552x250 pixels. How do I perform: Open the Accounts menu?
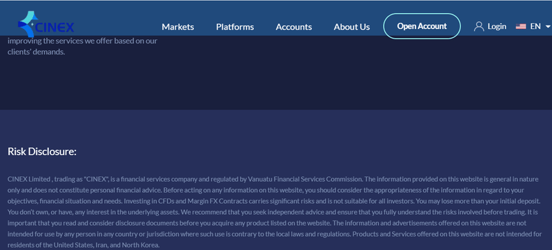[294, 27]
